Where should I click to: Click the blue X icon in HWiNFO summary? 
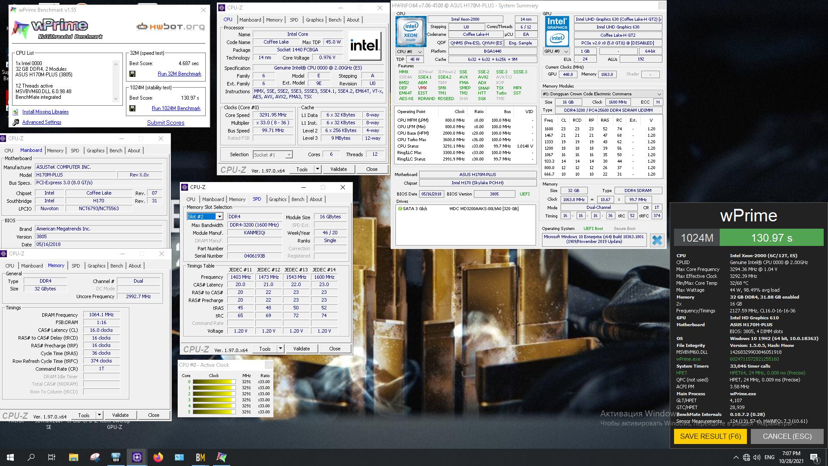(657, 240)
